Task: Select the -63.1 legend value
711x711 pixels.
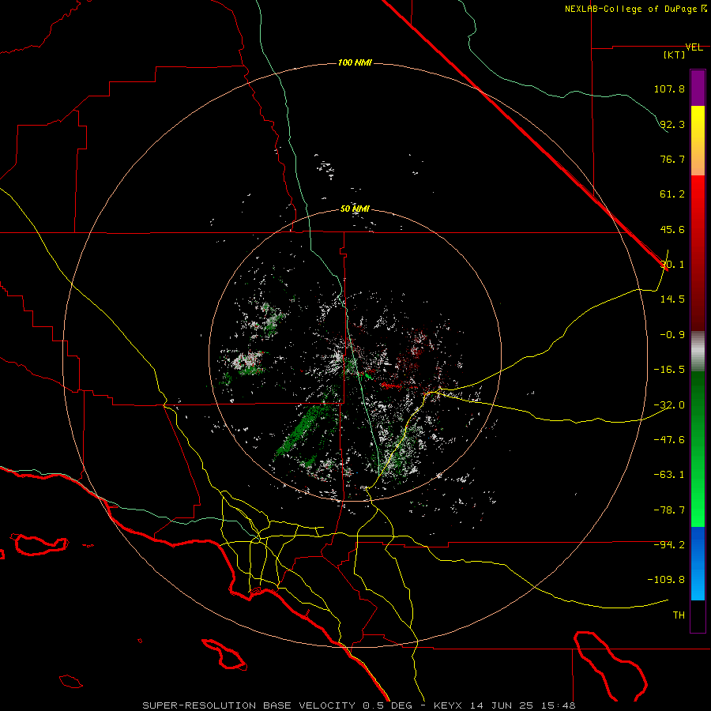Action: pos(669,475)
